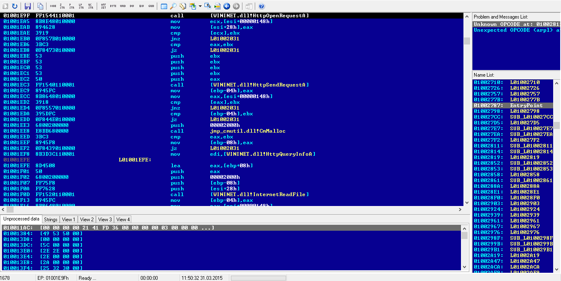Open Help with the question mark icon
561x281 pixels.
[262, 6]
